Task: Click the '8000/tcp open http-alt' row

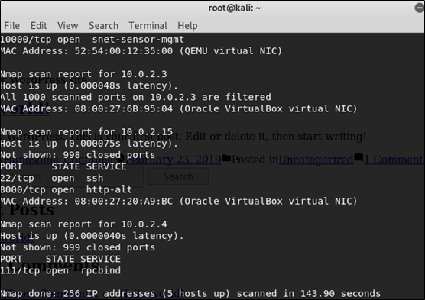Action: pyautogui.click(x=67, y=190)
